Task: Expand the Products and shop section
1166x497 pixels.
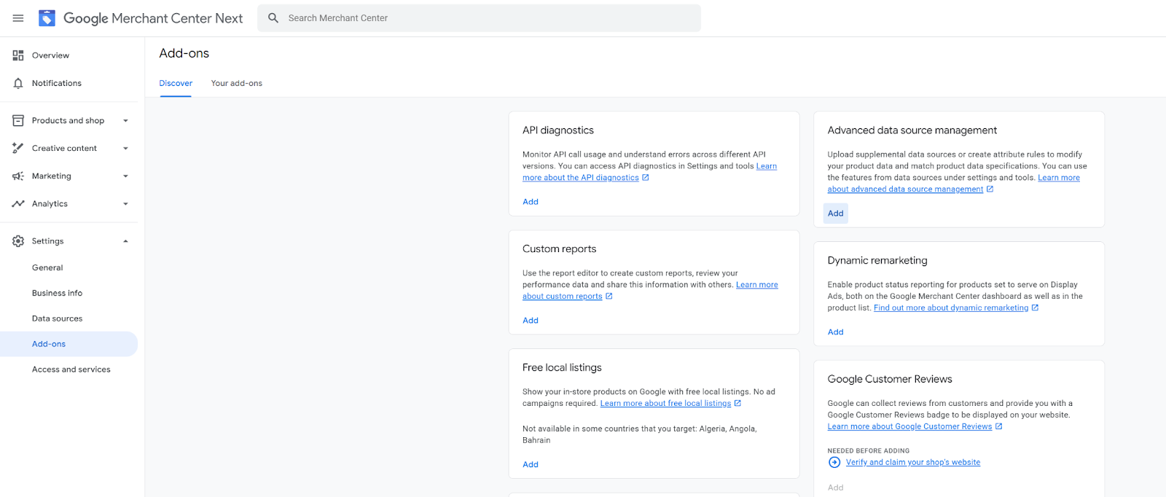Action: [125, 121]
